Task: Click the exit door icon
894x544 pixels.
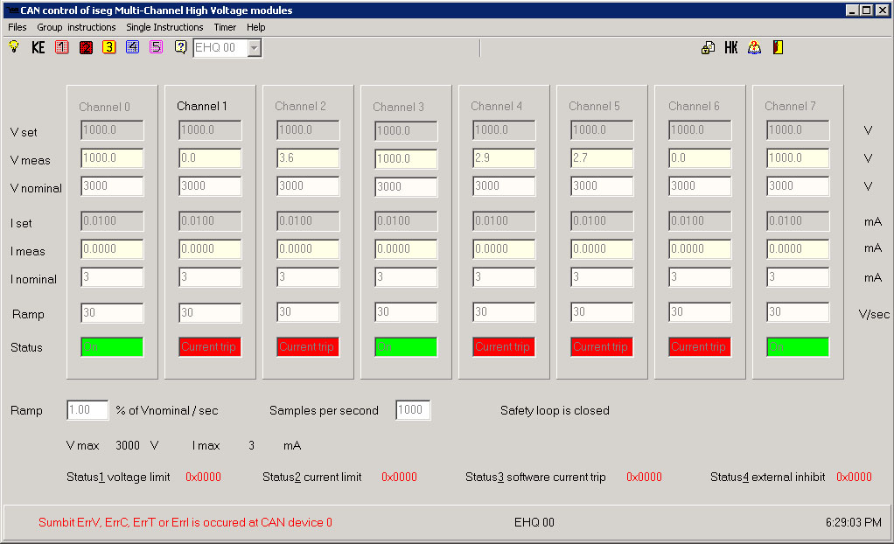Action: 779,48
